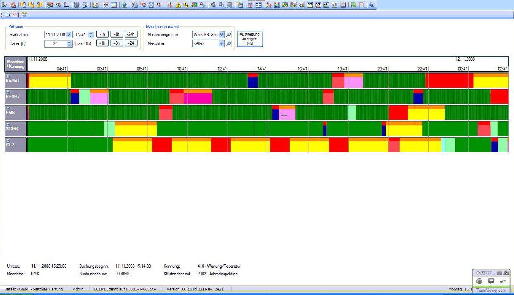The height and width of the screenshot is (295, 514).
Task: Open the Maschinengruppe dropdown
Action: [x=222, y=35]
